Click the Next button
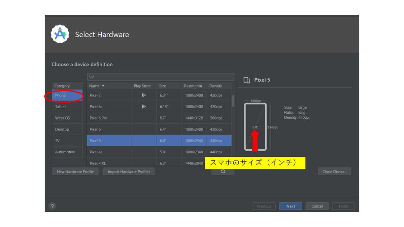The width and height of the screenshot is (404, 227). 291,206
